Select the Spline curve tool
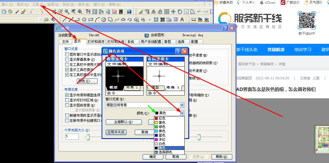Viewport: 329px width, 163px height. 117,20
